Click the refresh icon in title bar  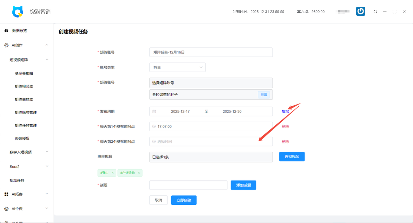pos(375,12)
